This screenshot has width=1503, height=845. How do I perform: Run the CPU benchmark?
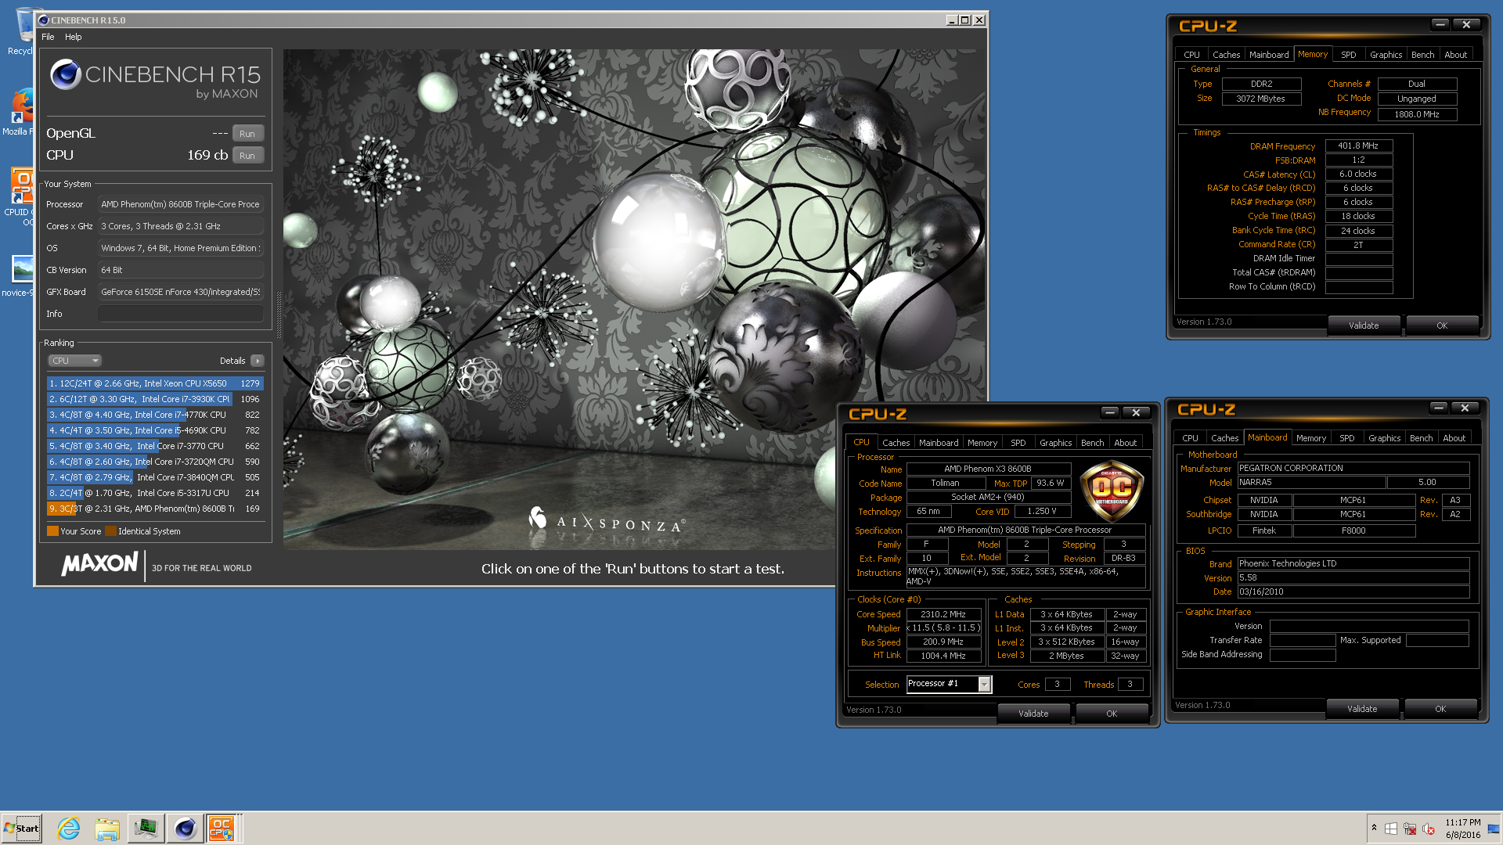247,156
